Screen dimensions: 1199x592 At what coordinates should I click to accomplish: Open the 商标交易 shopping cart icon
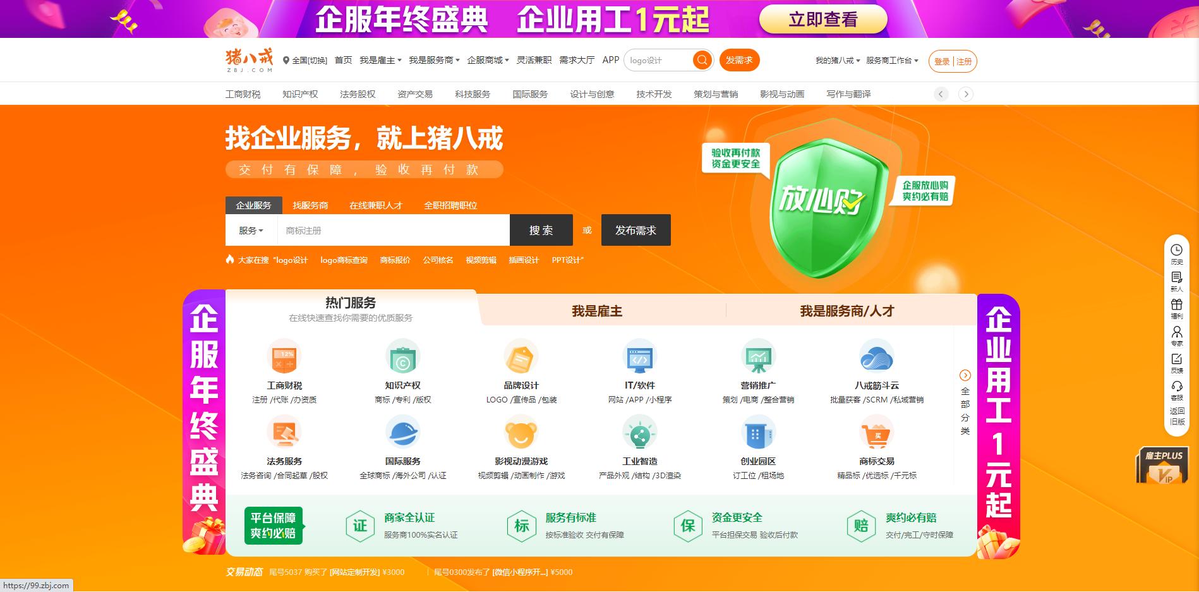[x=877, y=435]
